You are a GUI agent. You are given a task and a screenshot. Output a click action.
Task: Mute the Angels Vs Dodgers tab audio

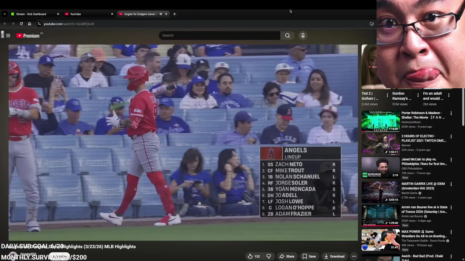(161, 14)
